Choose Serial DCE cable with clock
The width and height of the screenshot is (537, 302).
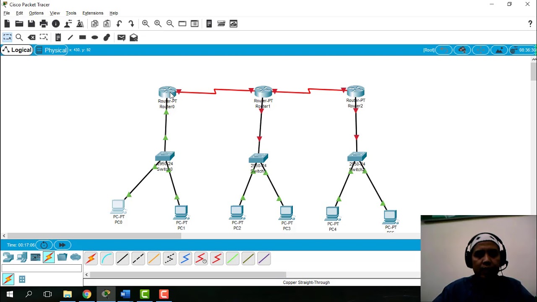(201, 258)
